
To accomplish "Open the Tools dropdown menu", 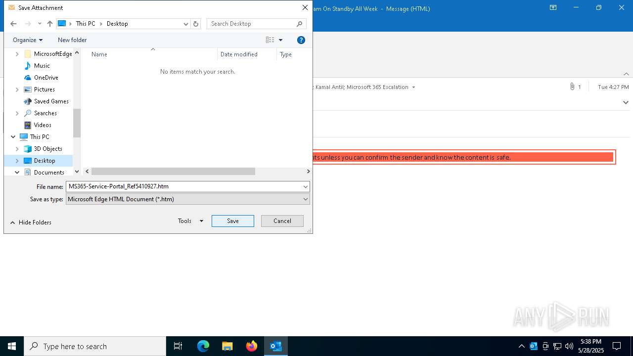I will [190, 221].
